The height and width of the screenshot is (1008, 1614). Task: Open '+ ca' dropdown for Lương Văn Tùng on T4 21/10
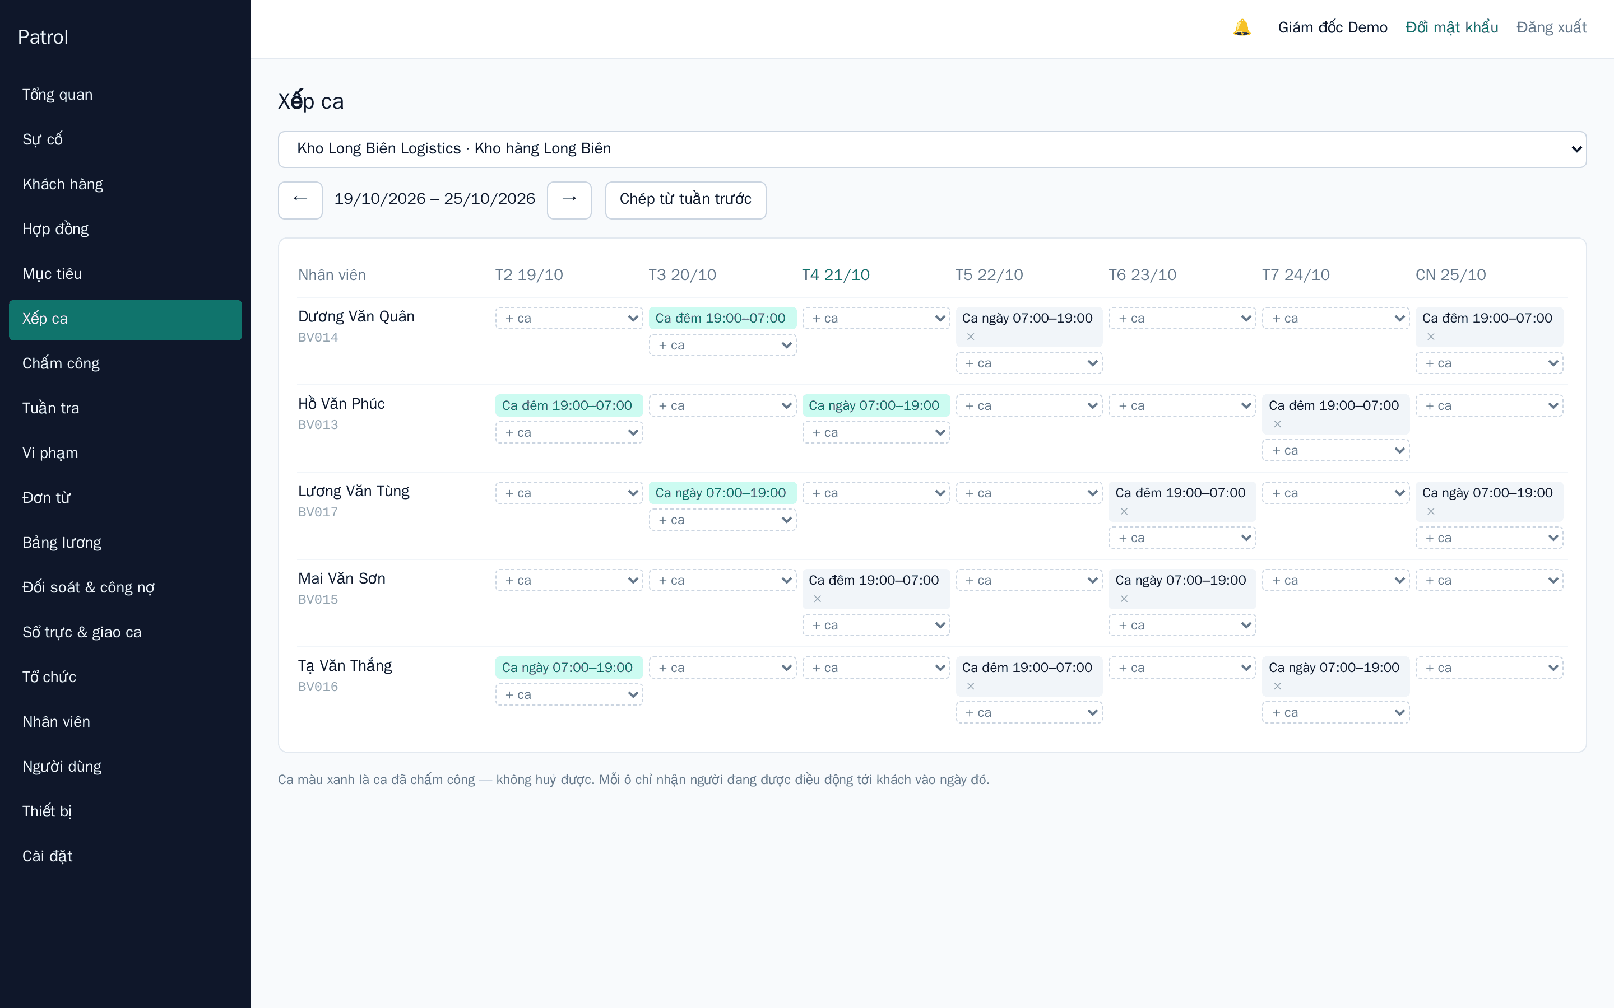point(876,493)
